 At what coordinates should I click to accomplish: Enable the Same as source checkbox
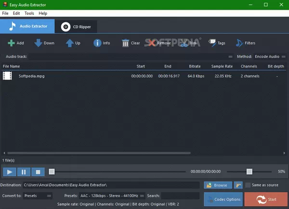point(248,185)
